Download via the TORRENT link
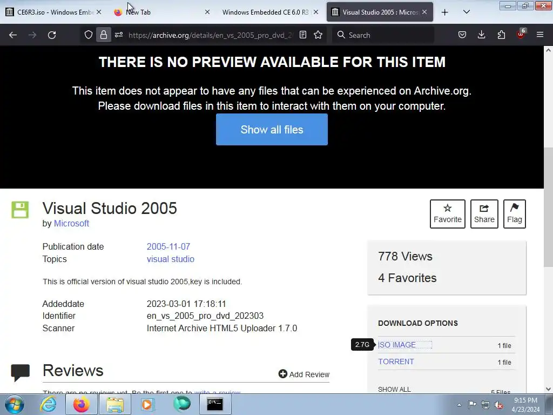 coord(396,362)
